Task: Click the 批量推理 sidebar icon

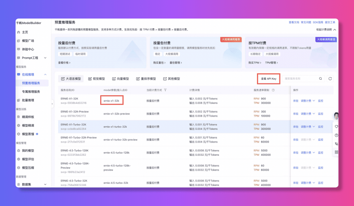Action: (x=19, y=100)
